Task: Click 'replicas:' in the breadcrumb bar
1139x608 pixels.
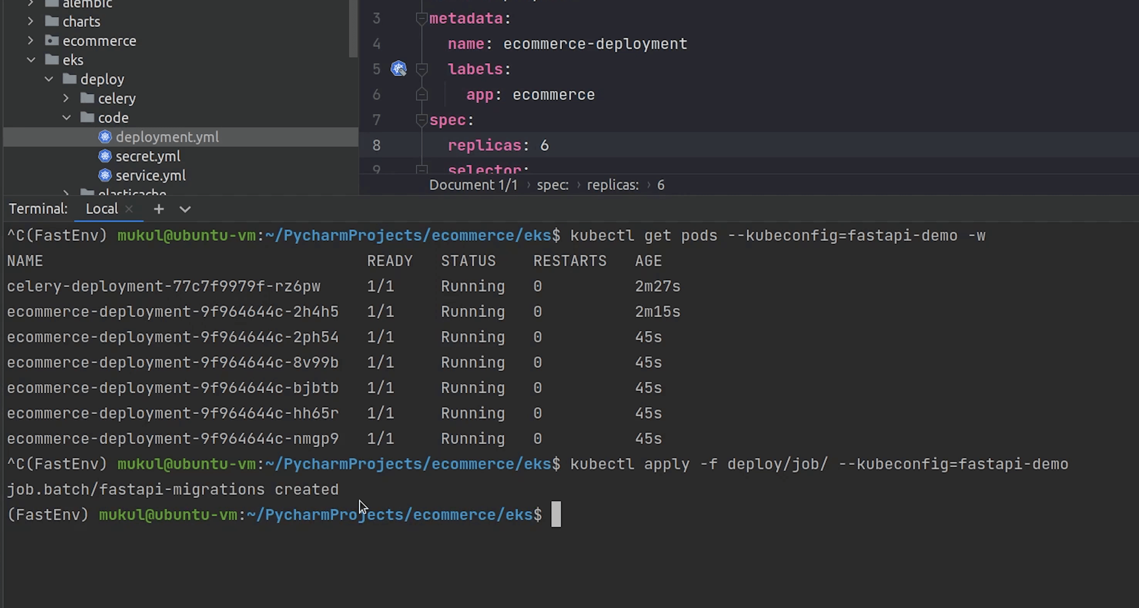Action: click(x=612, y=185)
